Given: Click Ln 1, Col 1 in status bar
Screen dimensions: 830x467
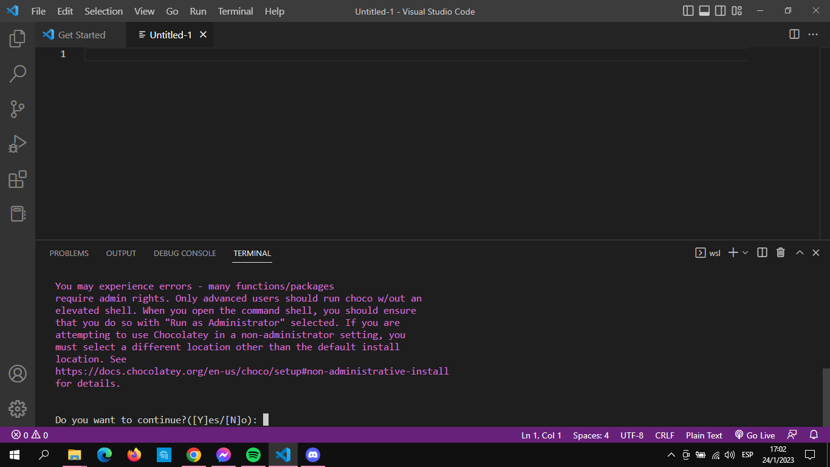Looking at the screenshot, I should (x=541, y=435).
